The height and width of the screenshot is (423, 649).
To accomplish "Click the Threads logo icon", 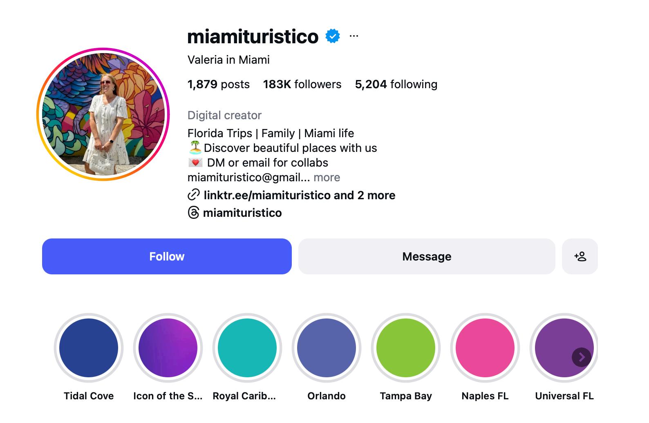I will click(193, 213).
